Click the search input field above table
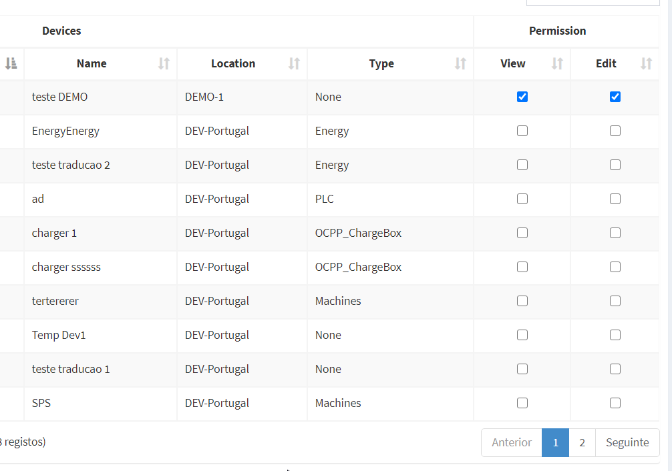 [593, 2]
